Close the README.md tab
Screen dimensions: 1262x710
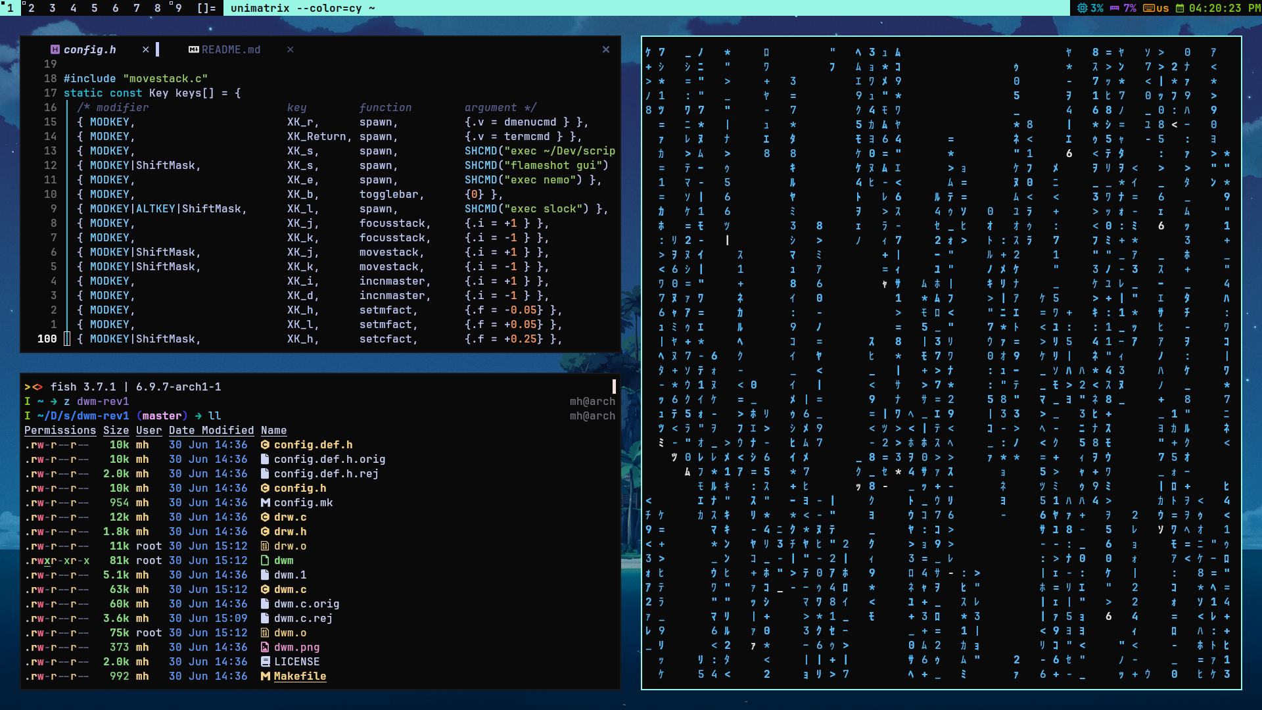[x=290, y=50]
